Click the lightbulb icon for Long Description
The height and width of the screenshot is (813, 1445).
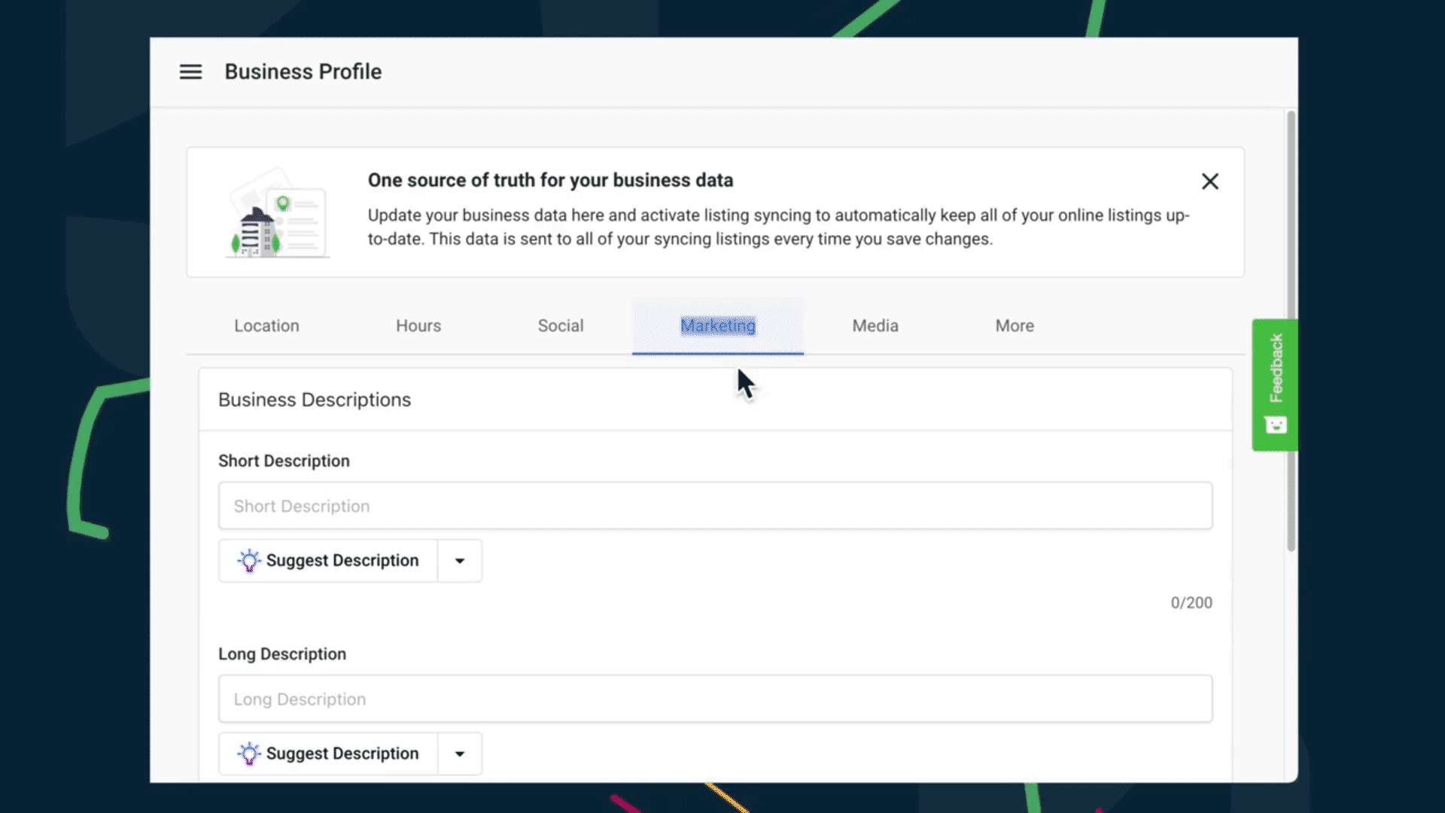pos(249,754)
